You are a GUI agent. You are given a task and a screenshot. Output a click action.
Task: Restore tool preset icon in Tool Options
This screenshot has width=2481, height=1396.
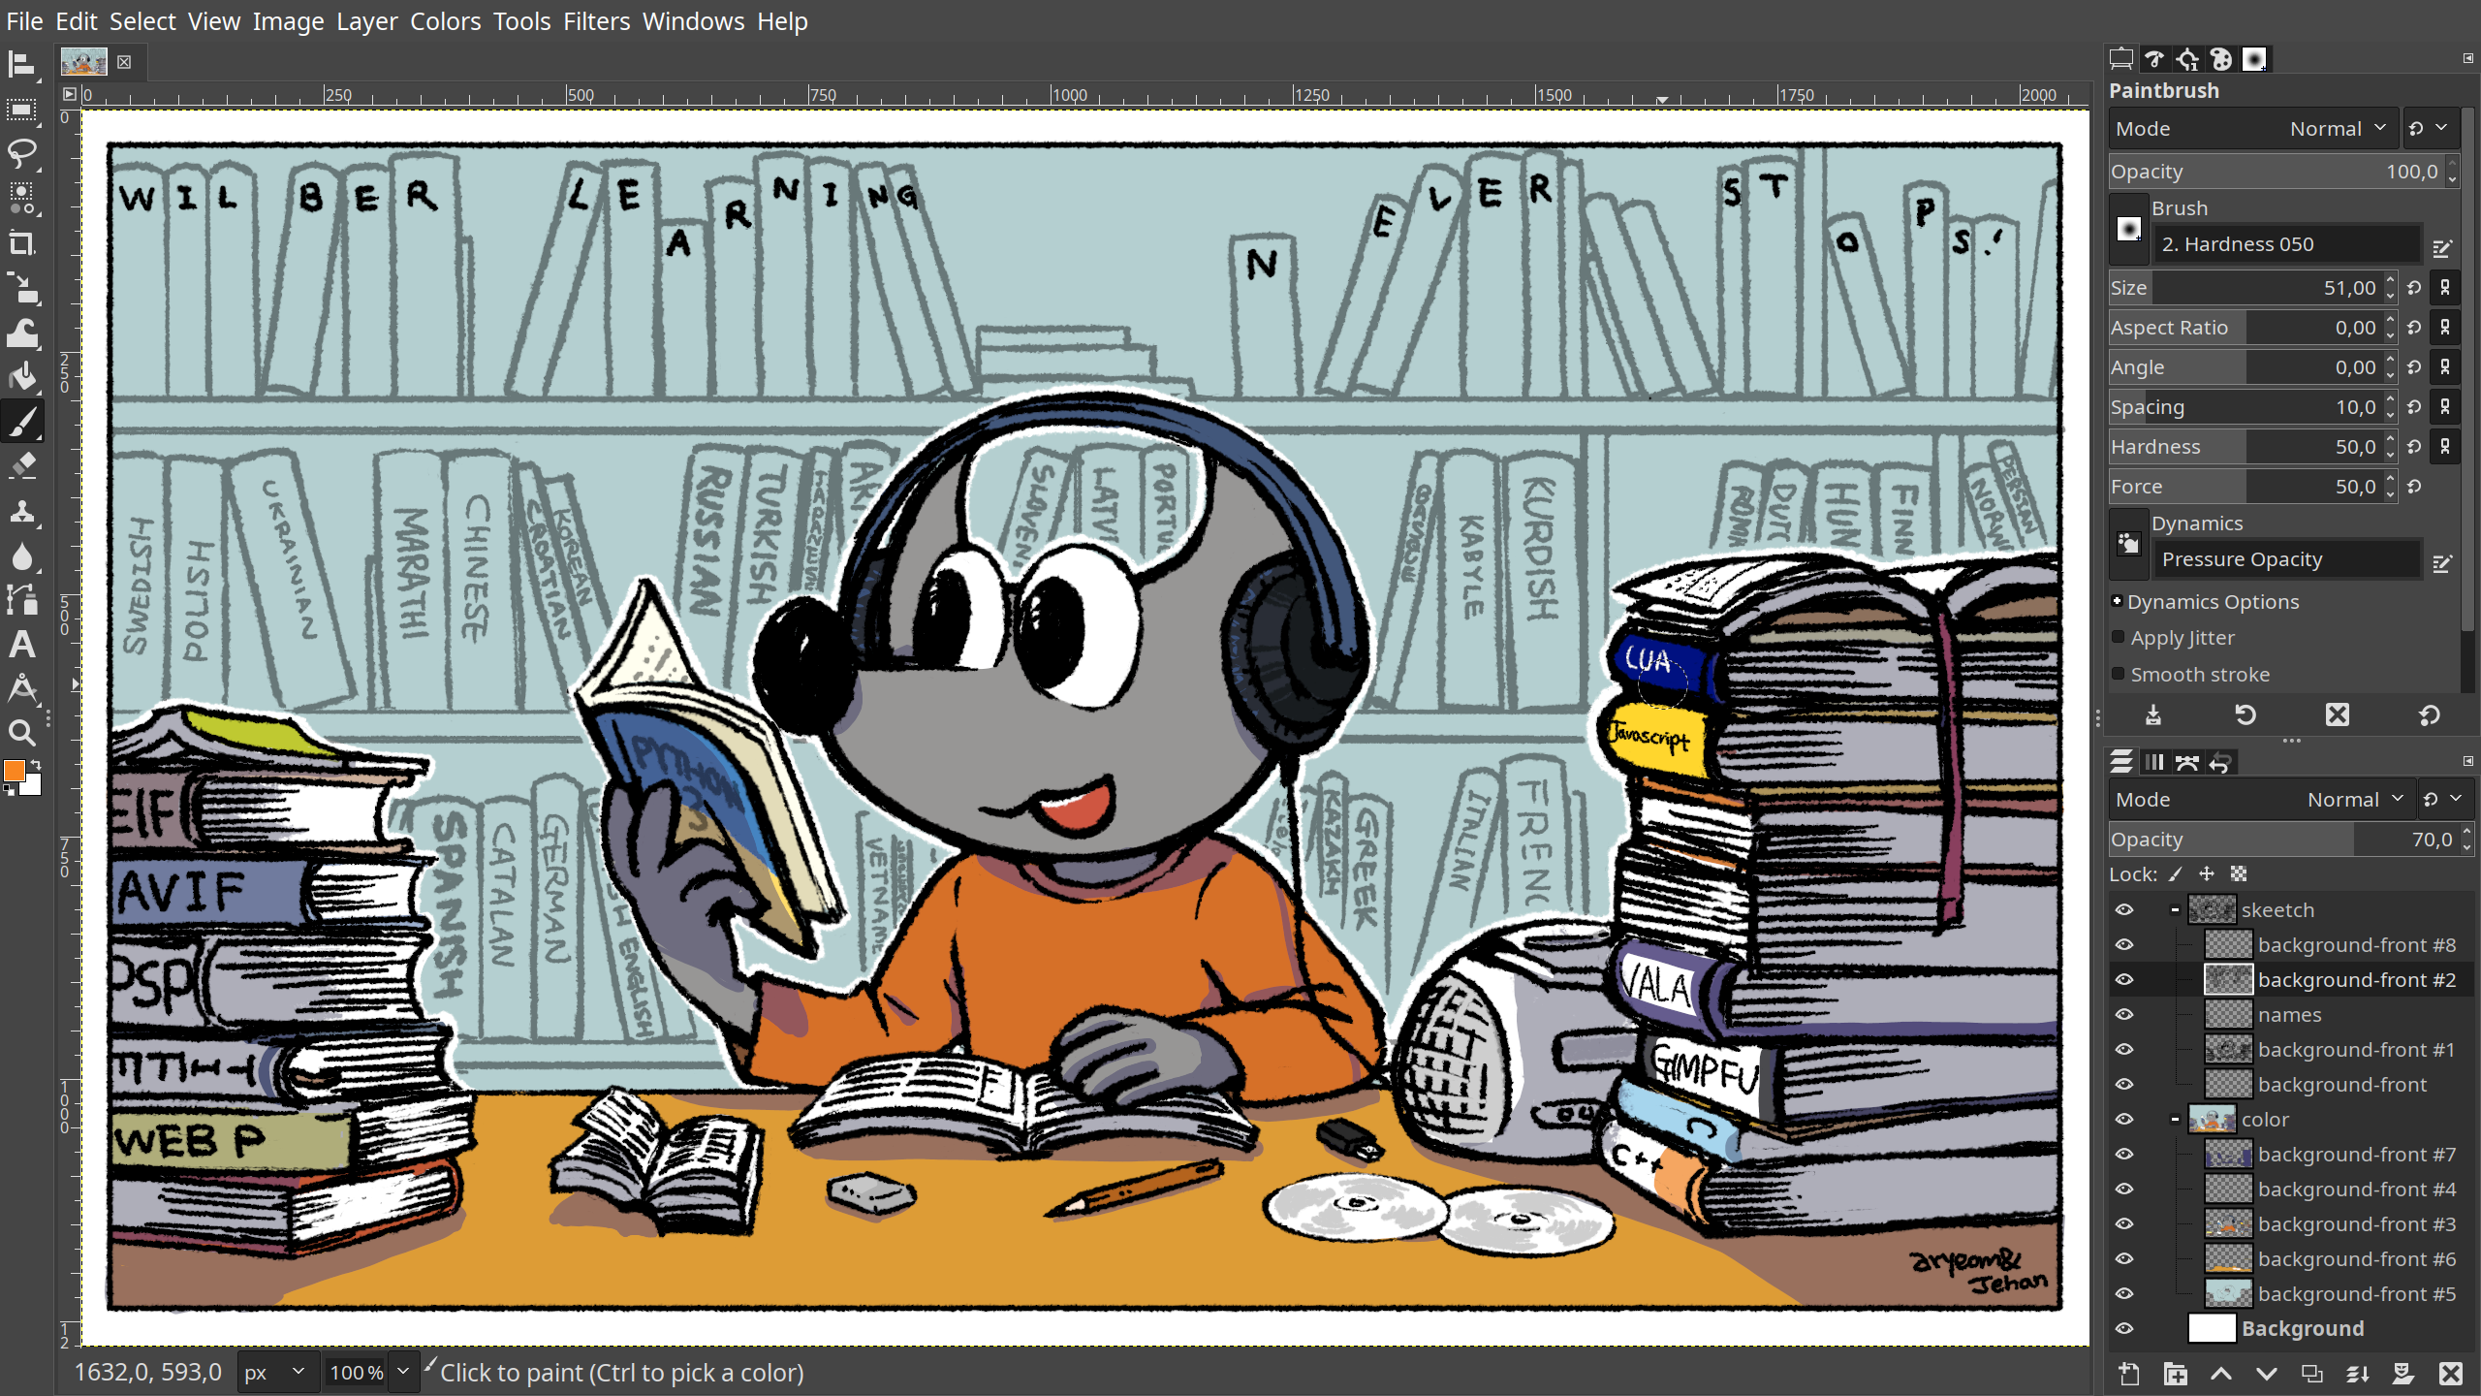click(x=2245, y=715)
